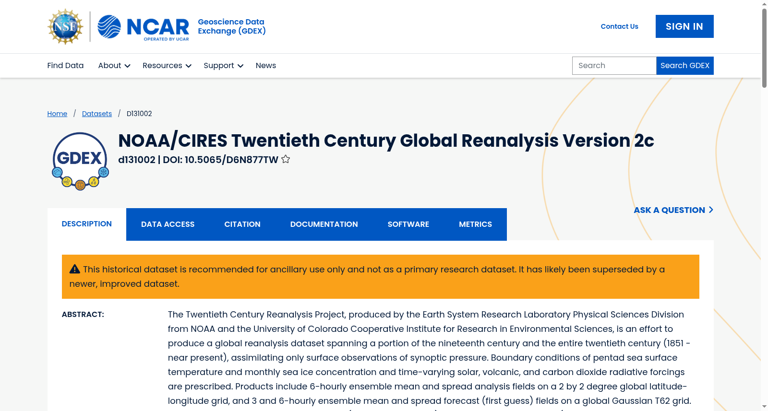
Task: Open the Software tab
Action: pyautogui.click(x=408, y=224)
